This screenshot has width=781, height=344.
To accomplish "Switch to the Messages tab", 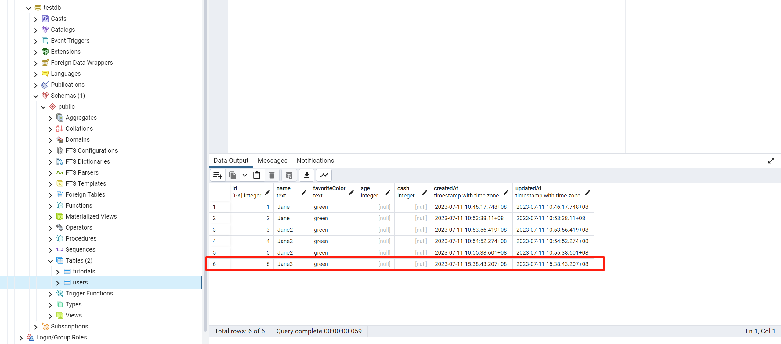I will point(272,161).
